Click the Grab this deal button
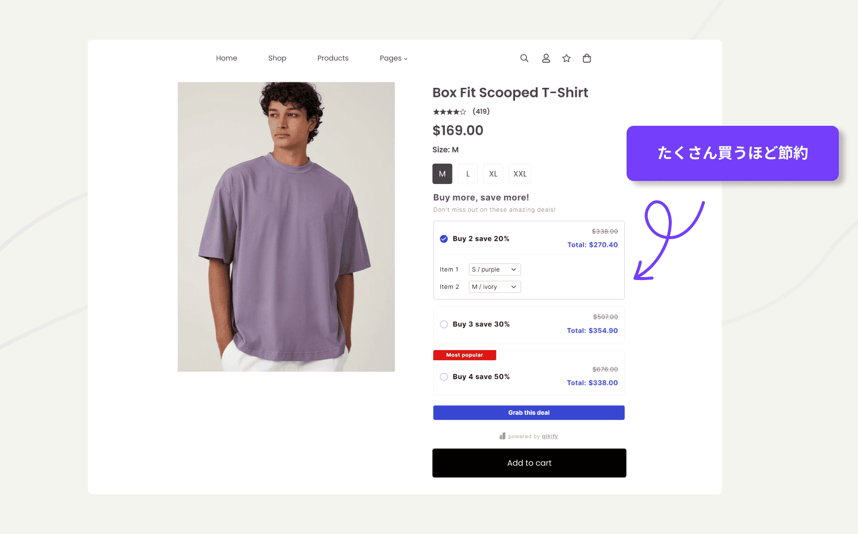This screenshot has height=534, width=858. 529,412
